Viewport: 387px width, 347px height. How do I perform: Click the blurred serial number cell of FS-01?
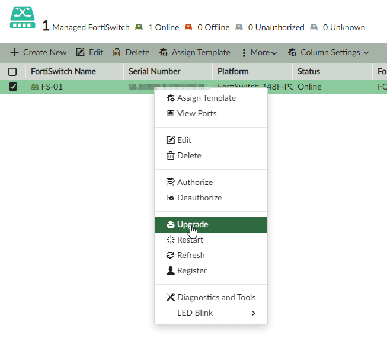(x=167, y=86)
